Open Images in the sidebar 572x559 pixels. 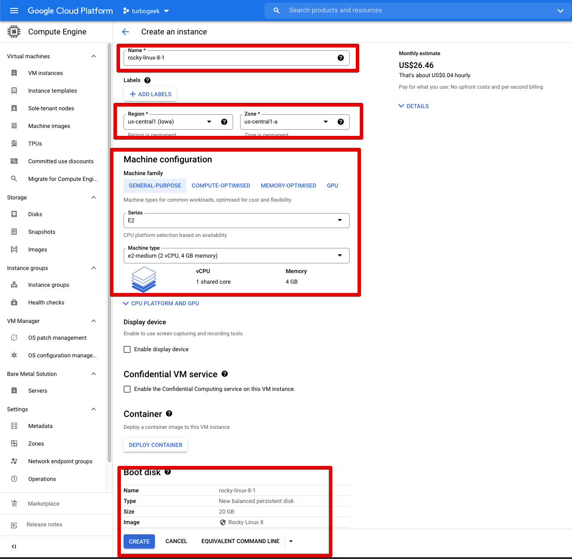pos(38,250)
